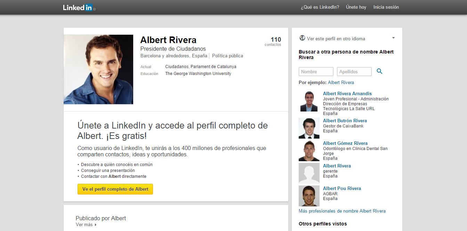This screenshot has height=231, width=467.
Task: Click the globe icon beside language option
Action: [302, 38]
